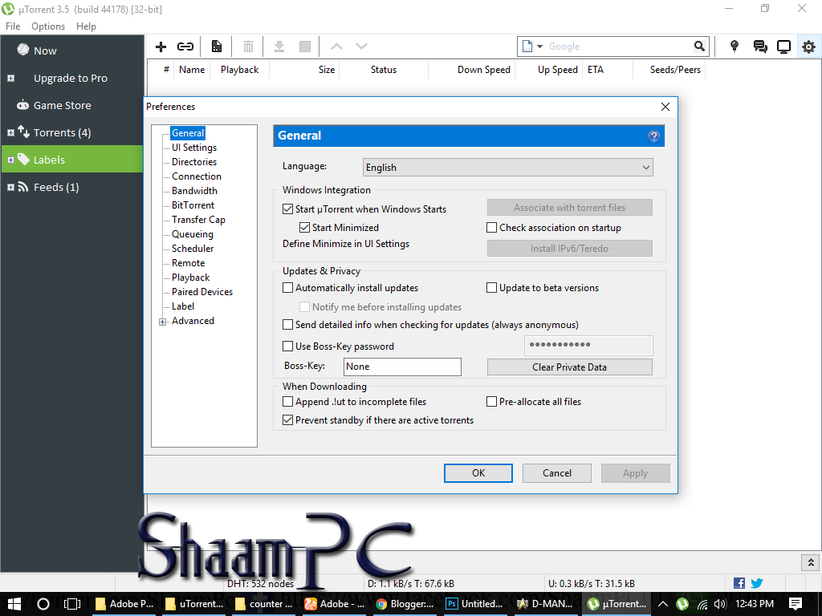Click the Stop torrent square icon
This screenshot has height=616, width=822.
coord(304,47)
